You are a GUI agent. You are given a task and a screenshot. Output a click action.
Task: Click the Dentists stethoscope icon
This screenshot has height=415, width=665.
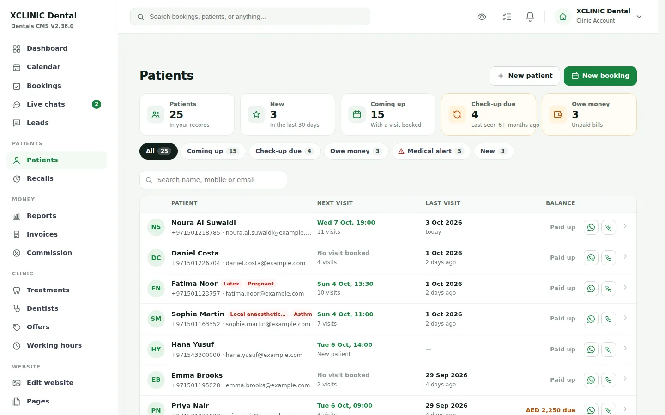[17, 309]
